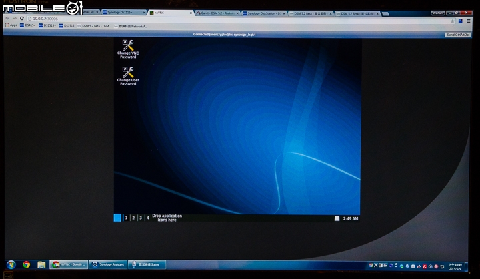Open the DS1515+ bookmark
The height and width of the screenshot is (279, 480).
click(47, 25)
